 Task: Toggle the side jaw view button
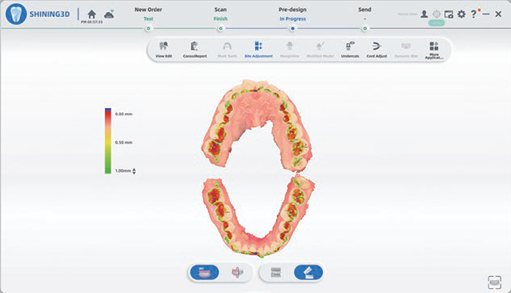238,272
